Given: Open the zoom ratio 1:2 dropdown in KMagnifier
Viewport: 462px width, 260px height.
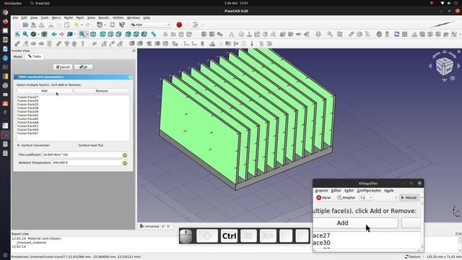Looking at the screenshot, I should click(366, 197).
